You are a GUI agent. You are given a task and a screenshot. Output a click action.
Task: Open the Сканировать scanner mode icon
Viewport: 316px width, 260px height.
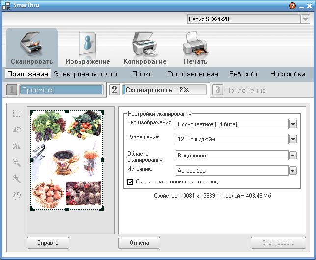click(x=31, y=48)
